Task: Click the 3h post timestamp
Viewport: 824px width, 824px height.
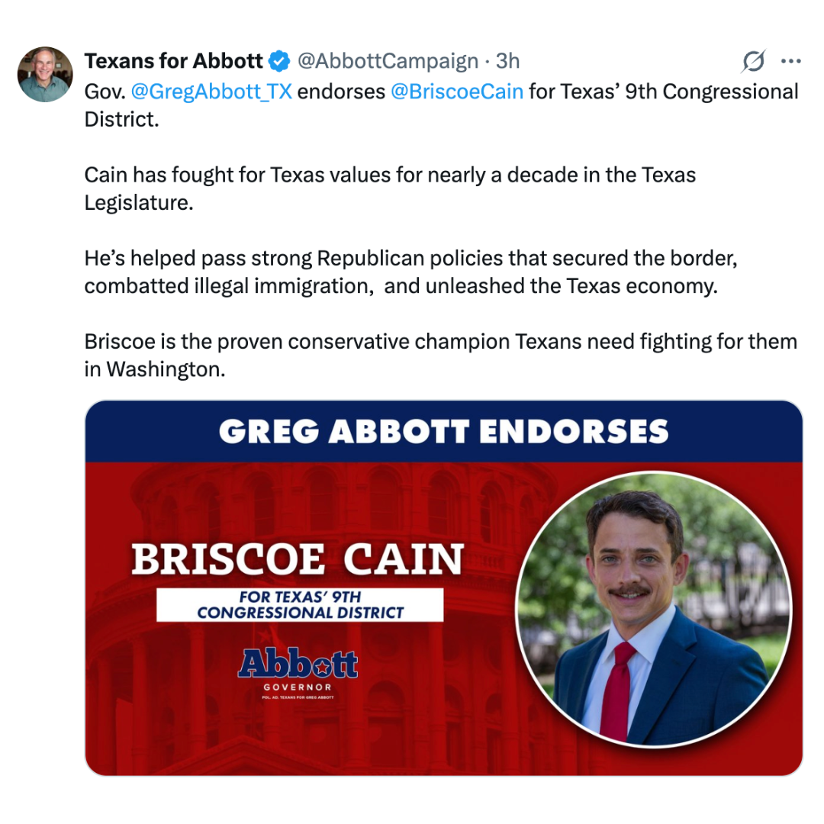Action: tap(507, 61)
